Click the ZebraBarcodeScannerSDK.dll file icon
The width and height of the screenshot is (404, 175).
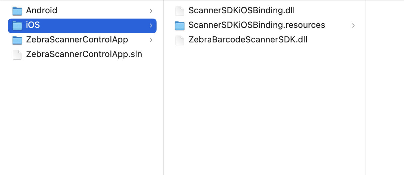pyautogui.click(x=179, y=40)
